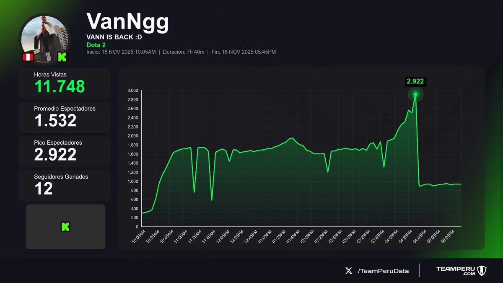Click the 600 y-axis label

[x=135, y=200]
